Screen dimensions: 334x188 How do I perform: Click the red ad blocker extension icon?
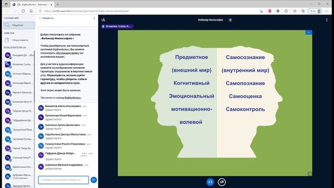point(270,11)
